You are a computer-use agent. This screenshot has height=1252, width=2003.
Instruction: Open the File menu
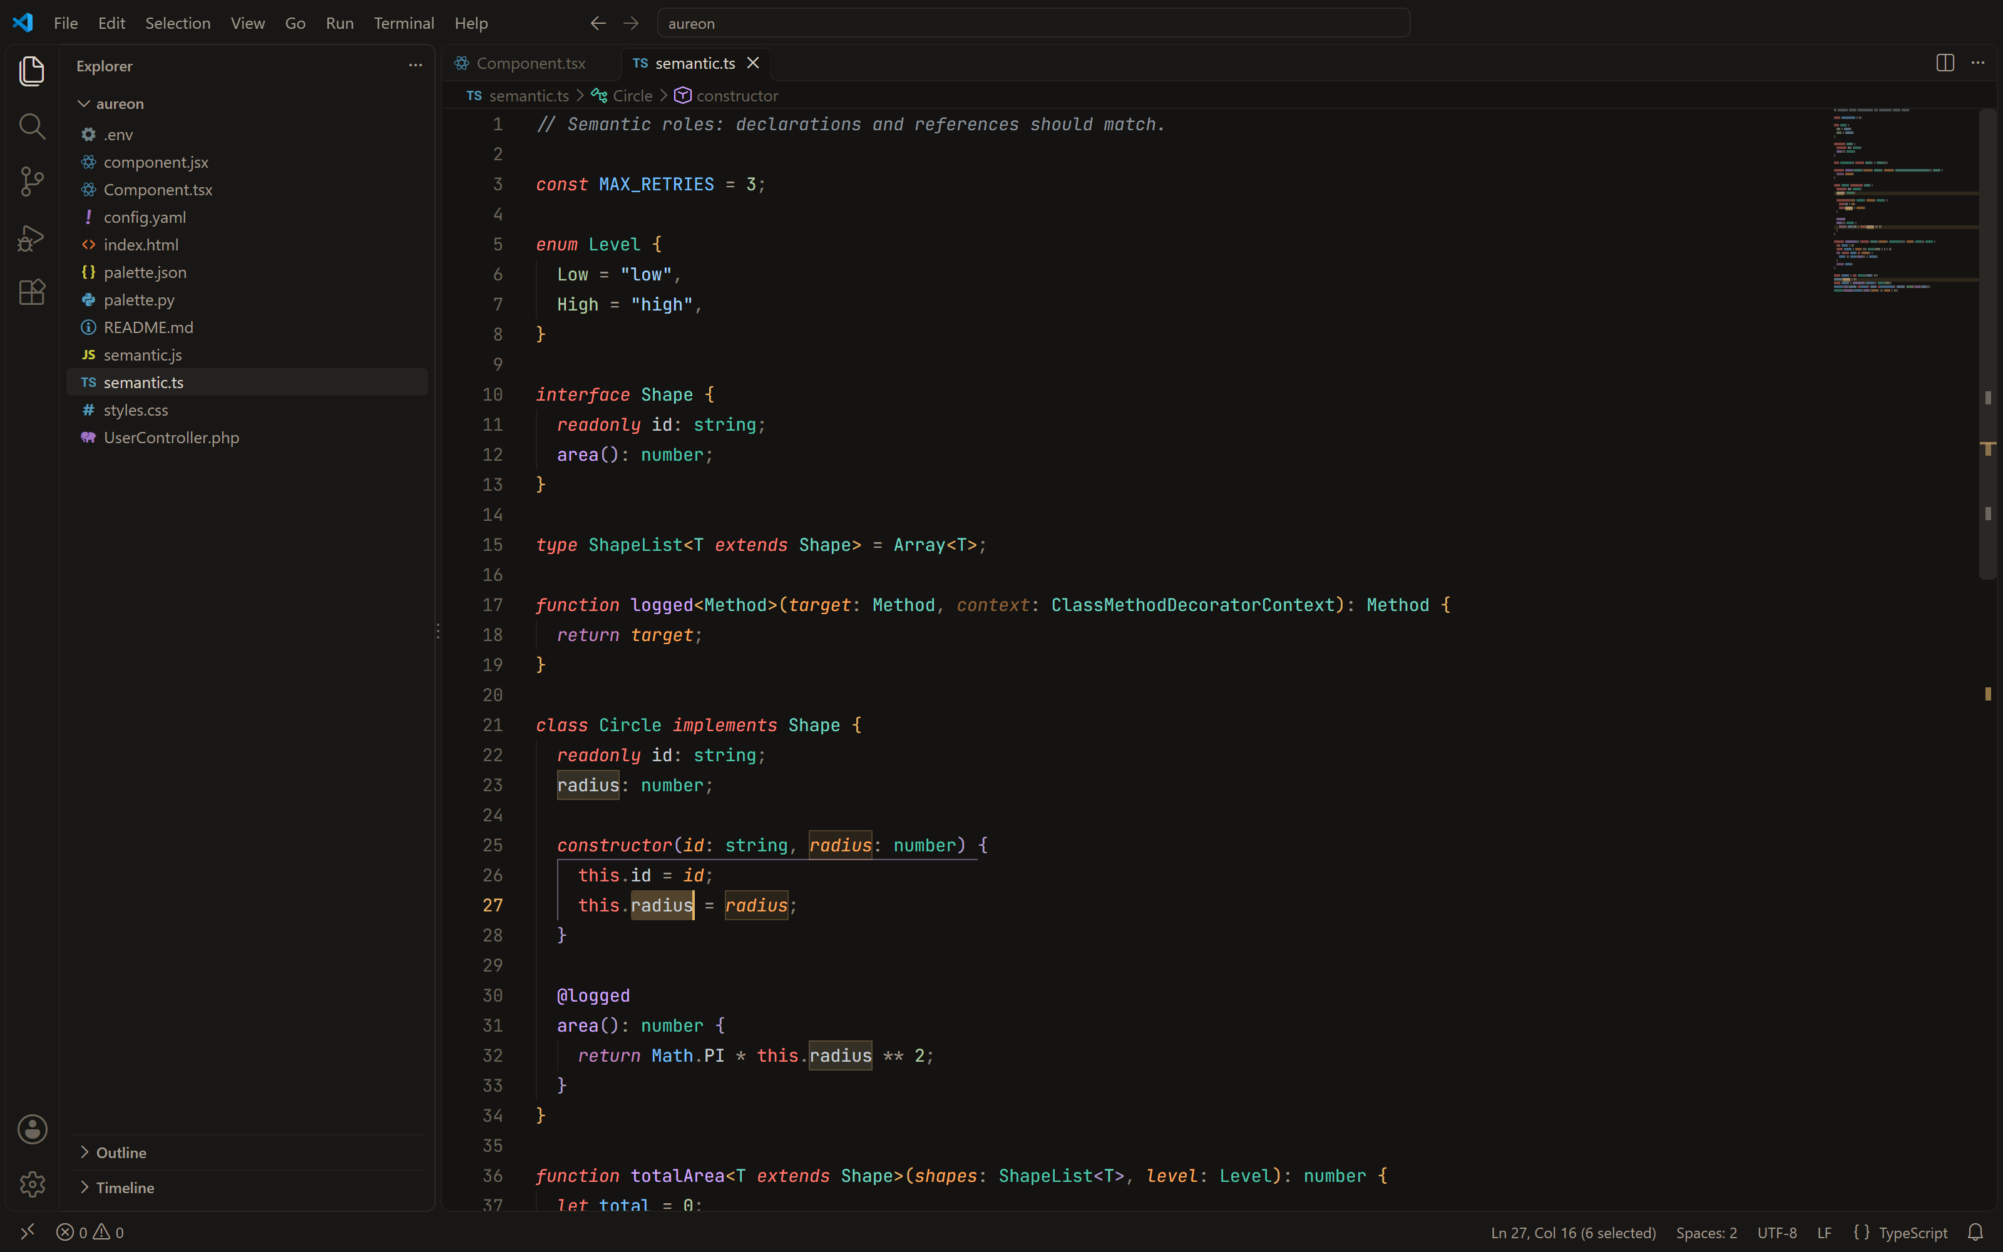tap(65, 23)
